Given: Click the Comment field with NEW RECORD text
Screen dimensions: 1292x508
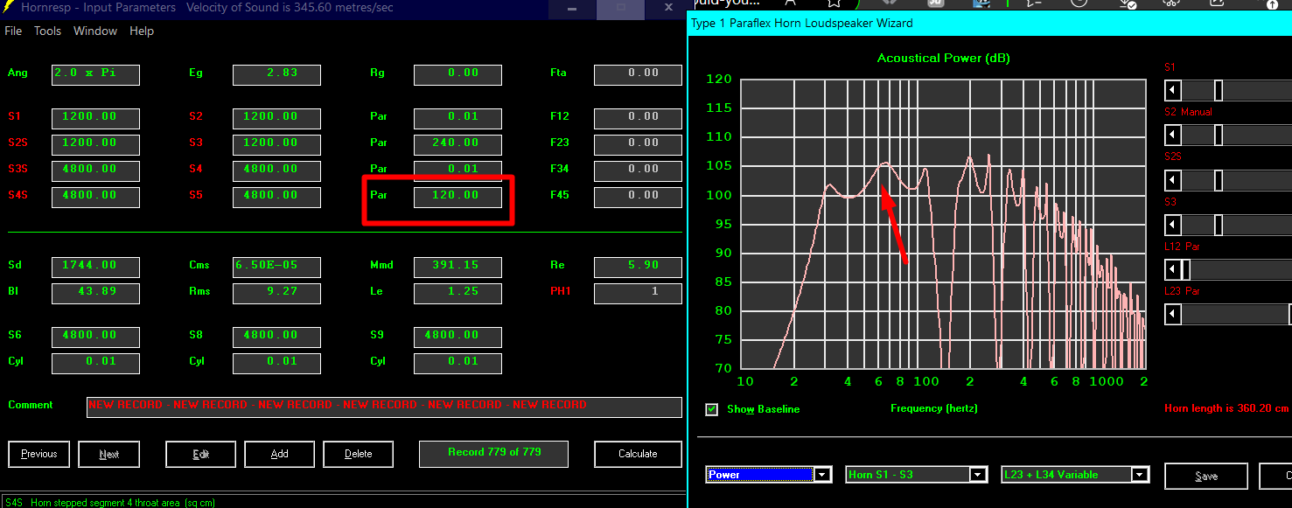Looking at the screenshot, I should click(384, 407).
